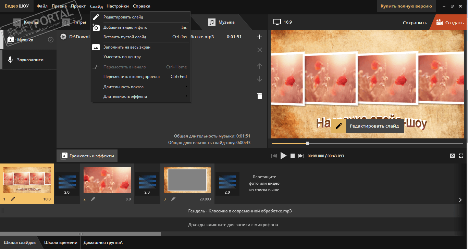The height and width of the screenshot is (249, 468).
Task: Click the pencil edit icon under slide 1
Action: point(13,199)
